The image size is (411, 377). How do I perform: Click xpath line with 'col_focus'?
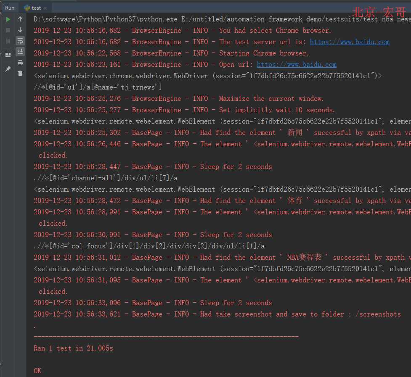click(x=149, y=246)
